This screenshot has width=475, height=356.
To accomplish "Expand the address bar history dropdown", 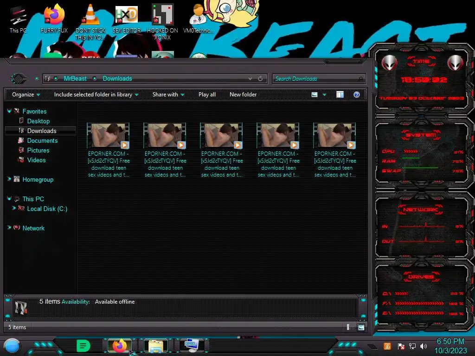I will click(250, 79).
